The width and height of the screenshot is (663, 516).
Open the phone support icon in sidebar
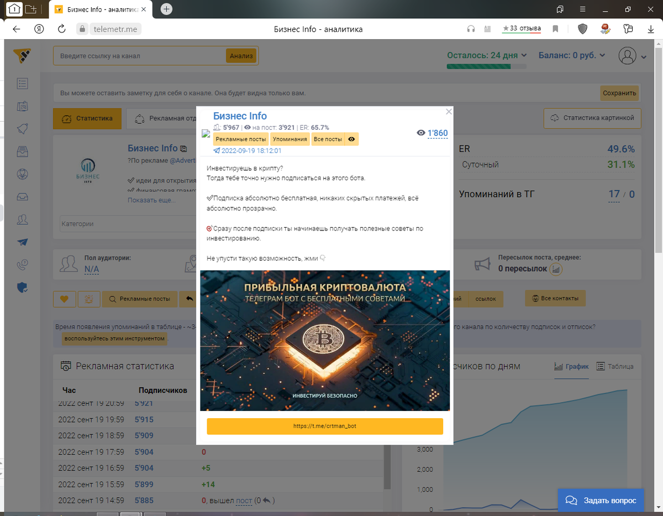tap(22, 265)
